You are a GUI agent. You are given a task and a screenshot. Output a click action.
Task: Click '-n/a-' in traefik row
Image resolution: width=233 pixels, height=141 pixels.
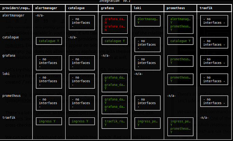pyautogui.click(x=204, y=118)
